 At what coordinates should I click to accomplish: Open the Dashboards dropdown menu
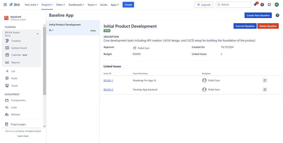pos(76,5)
